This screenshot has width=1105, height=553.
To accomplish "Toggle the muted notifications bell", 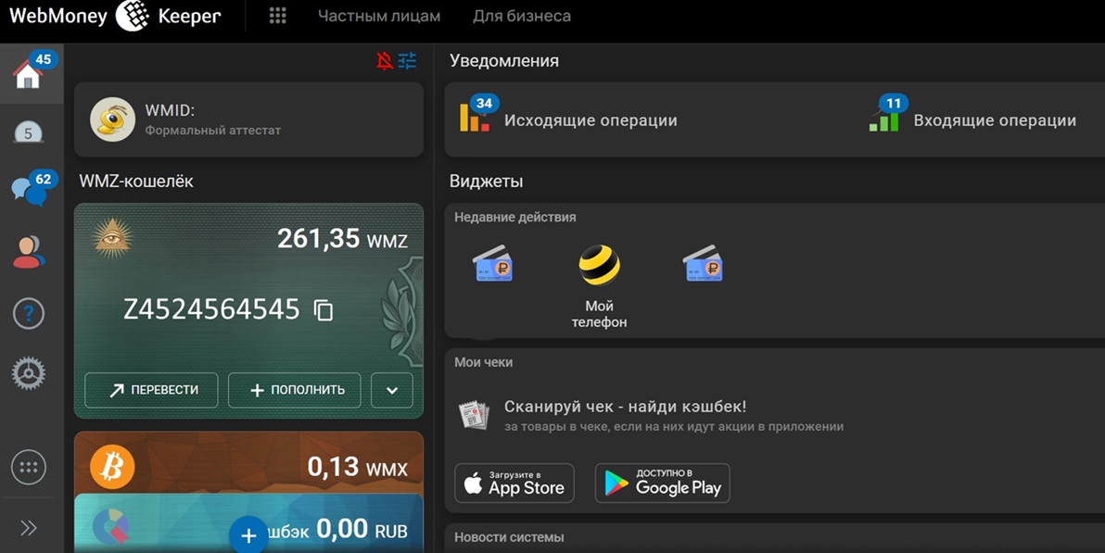I will [x=384, y=61].
